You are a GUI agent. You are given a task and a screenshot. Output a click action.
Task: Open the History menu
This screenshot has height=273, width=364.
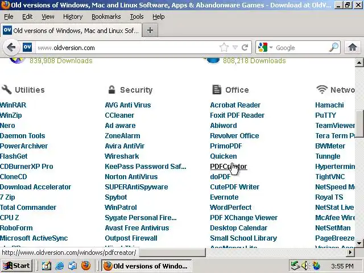(x=73, y=16)
